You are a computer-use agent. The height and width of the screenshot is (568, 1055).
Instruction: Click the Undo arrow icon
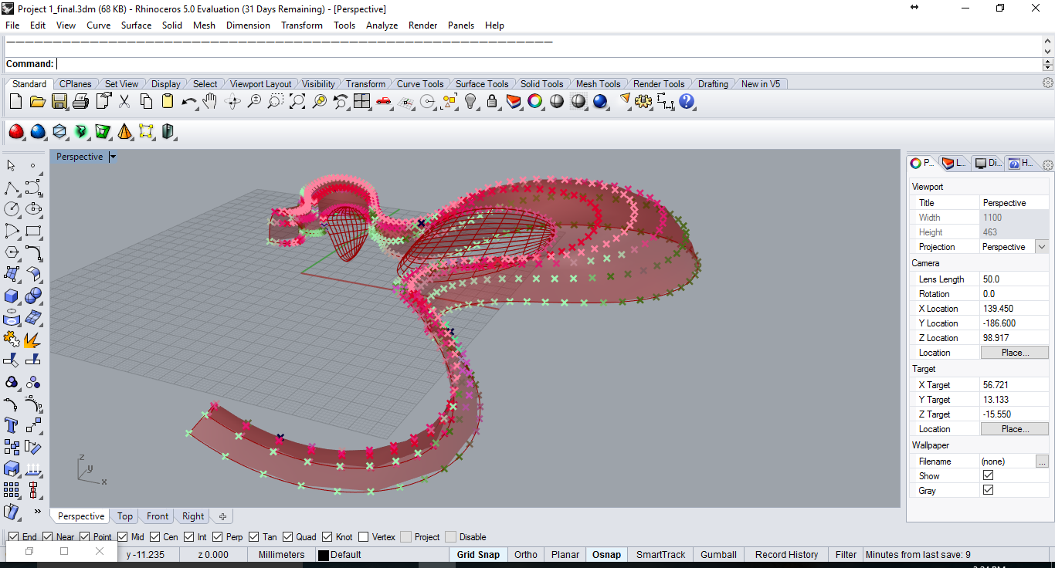point(188,102)
